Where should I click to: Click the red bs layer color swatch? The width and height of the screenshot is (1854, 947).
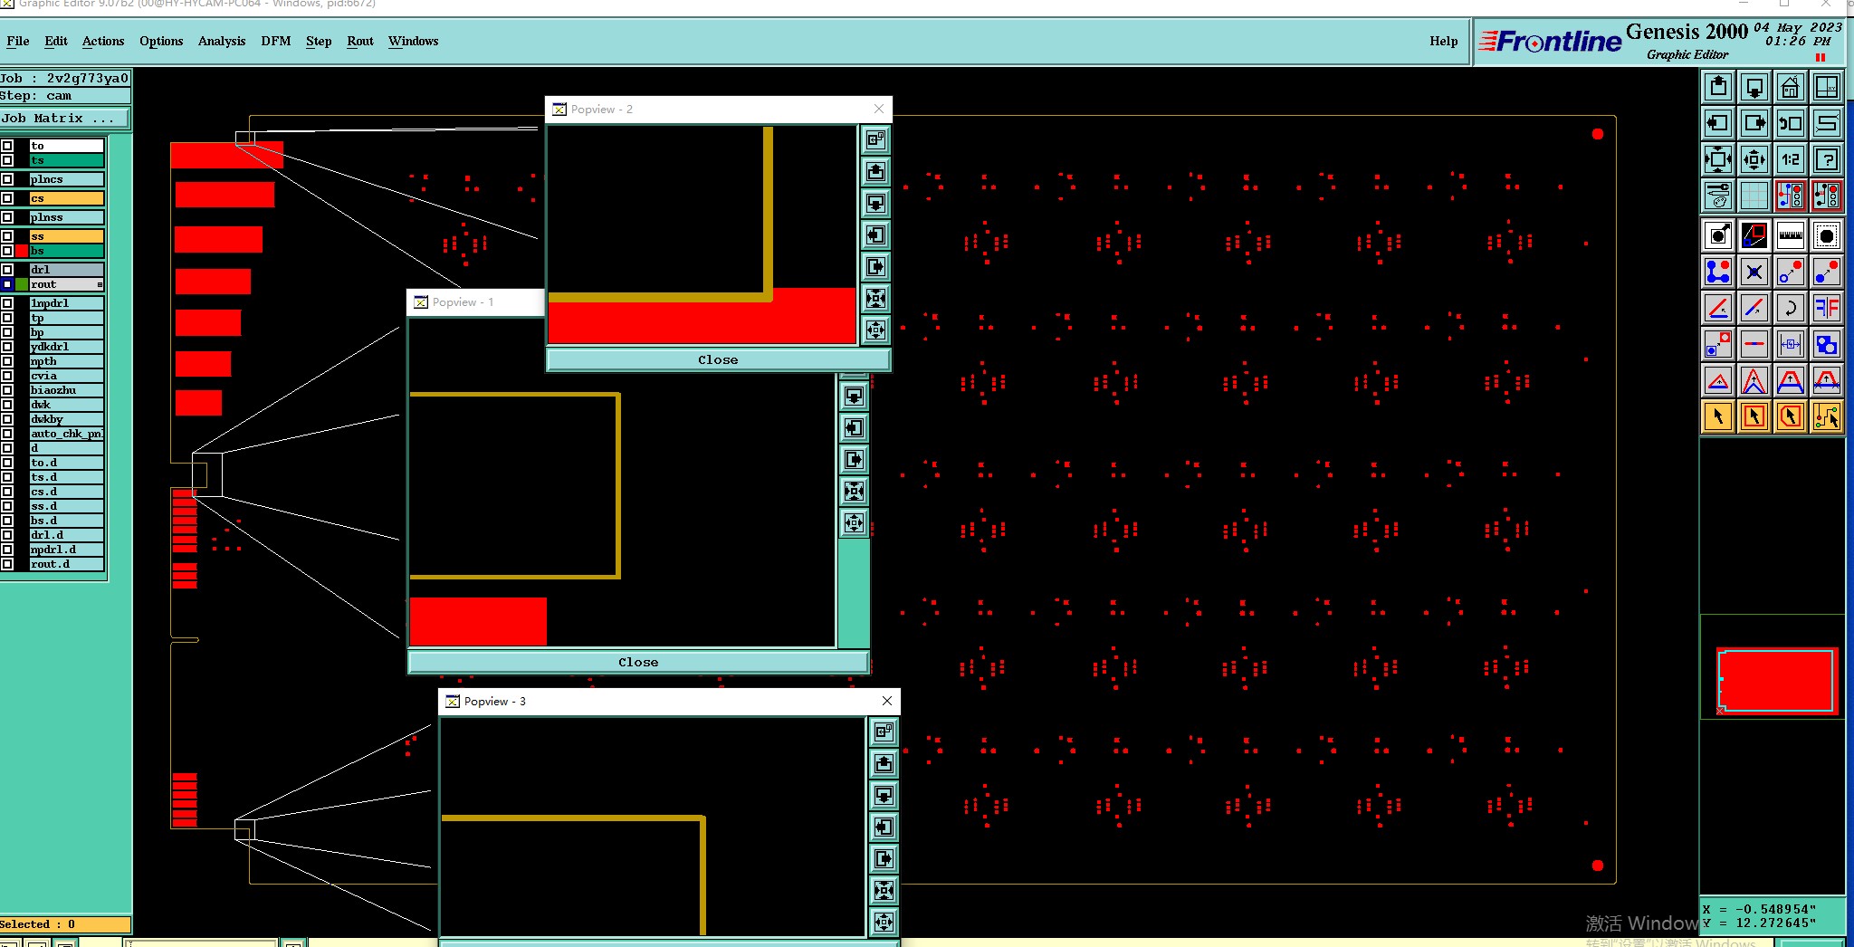pos(22,251)
